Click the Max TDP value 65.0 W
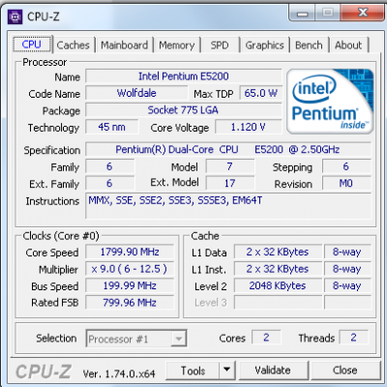 coord(260,93)
